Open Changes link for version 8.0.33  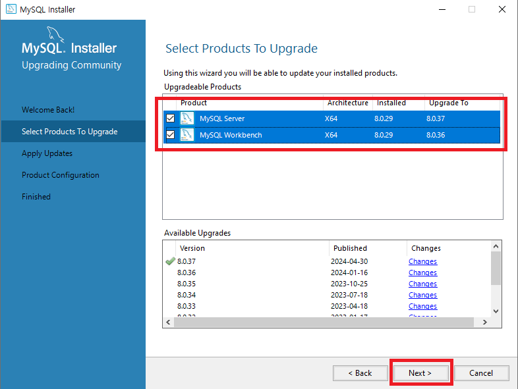[422, 306]
